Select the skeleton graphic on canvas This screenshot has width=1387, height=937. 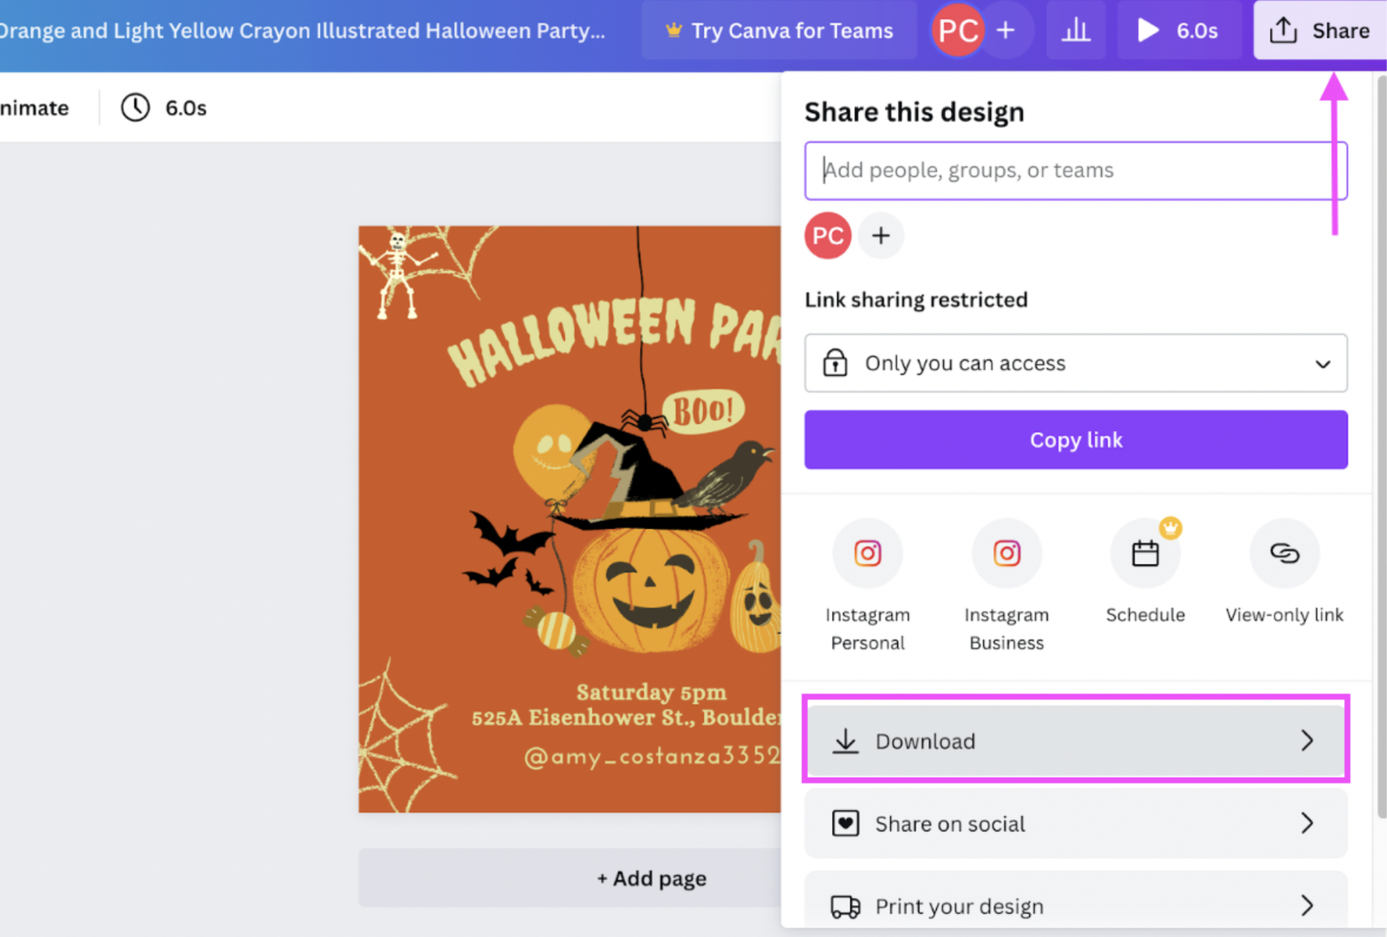click(x=399, y=276)
